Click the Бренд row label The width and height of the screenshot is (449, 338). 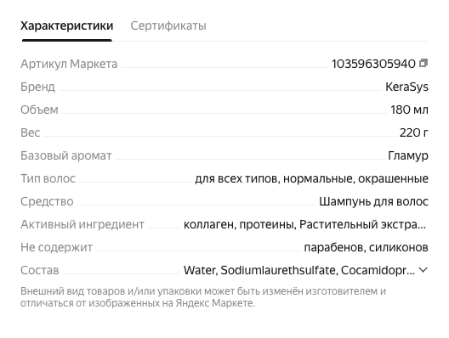coord(37,87)
